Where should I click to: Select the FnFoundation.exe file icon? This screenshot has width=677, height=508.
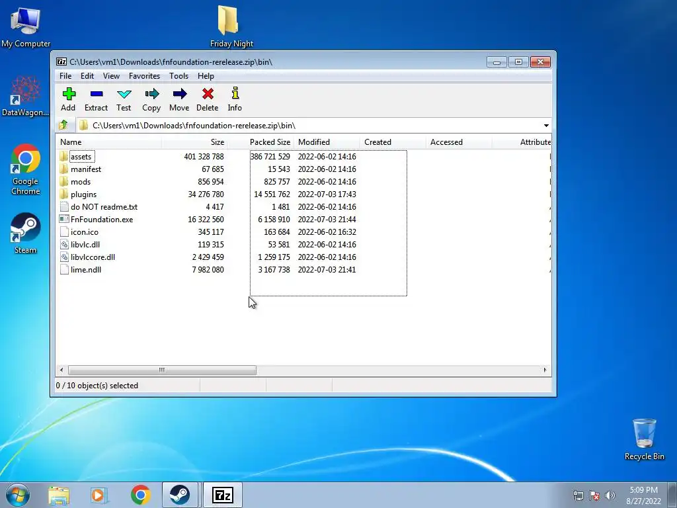point(64,219)
